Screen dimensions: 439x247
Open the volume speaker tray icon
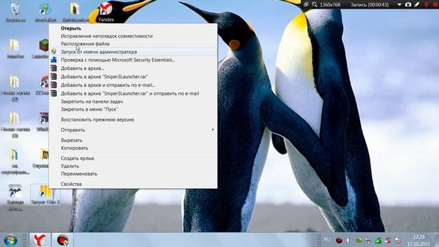[x=349, y=240]
